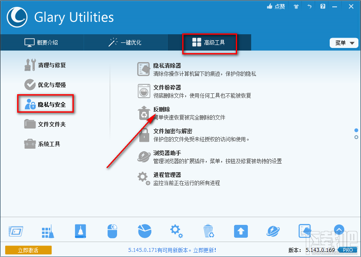This screenshot has height=257, width=361.
Task: Open the 菜单 dropdown
Action: coord(343,42)
